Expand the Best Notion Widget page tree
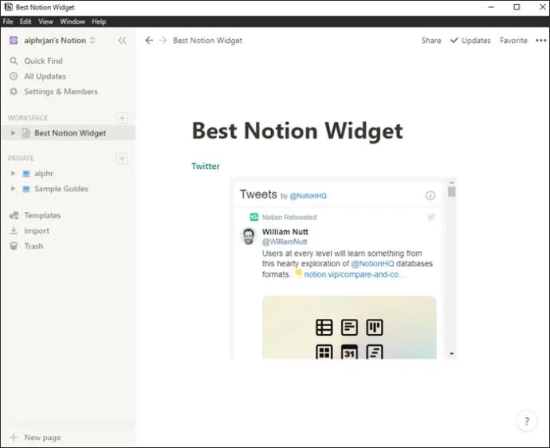Screen dimensions: 550x448 pyautogui.click(x=13, y=133)
